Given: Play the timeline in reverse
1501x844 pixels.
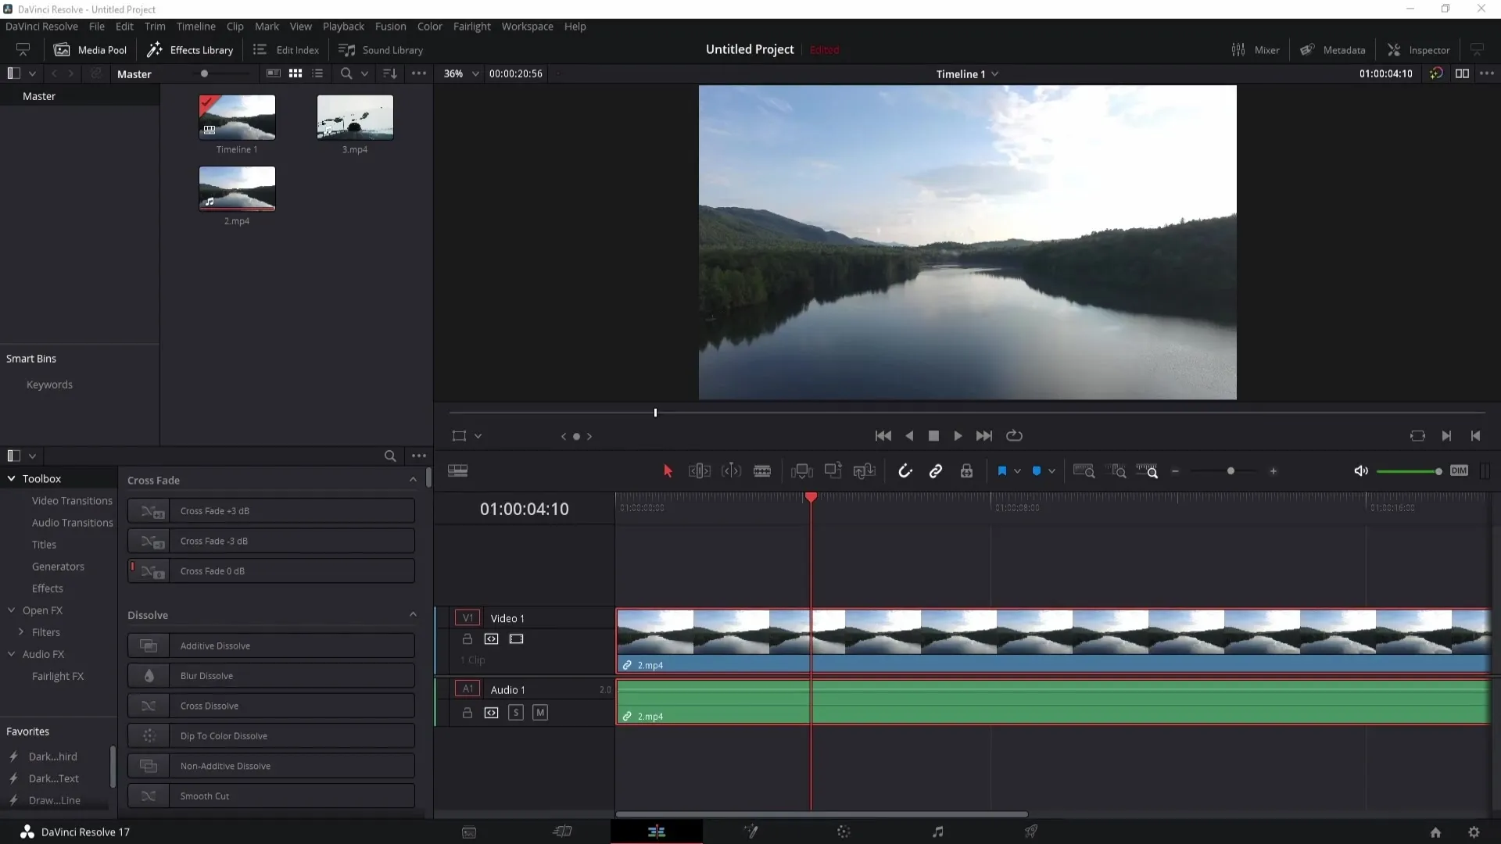Looking at the screenshot, I should click(x=909, y=436).
